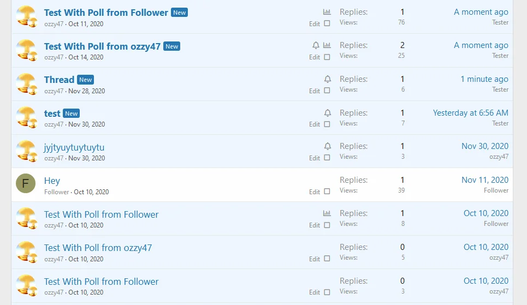Screen dimensions: 527x305
Task: Click the bell icon on 'Thread' row
Action: [328, 79]
